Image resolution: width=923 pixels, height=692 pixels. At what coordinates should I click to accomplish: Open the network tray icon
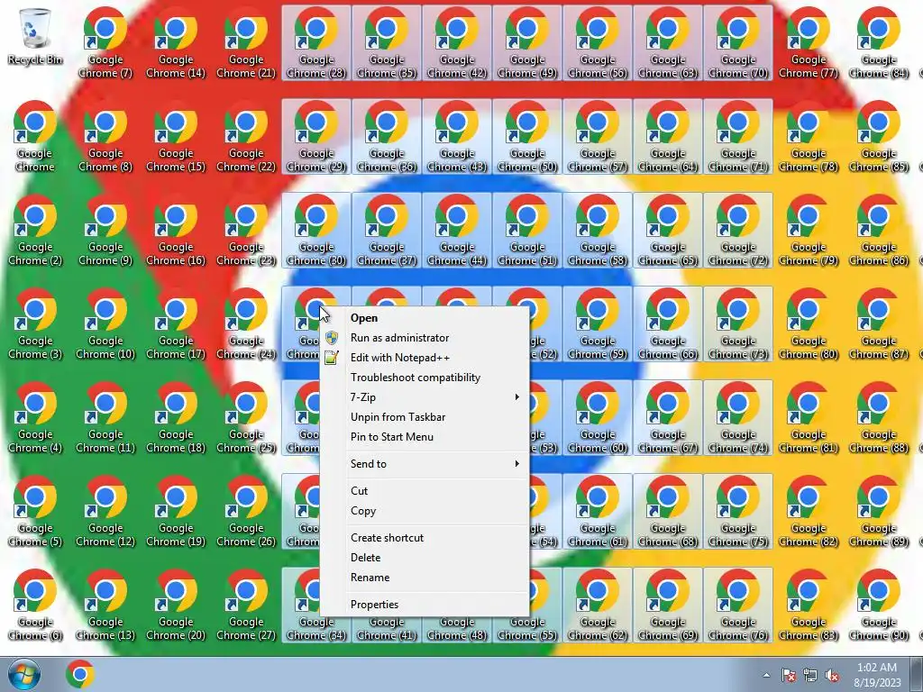(x=810, y=676)
